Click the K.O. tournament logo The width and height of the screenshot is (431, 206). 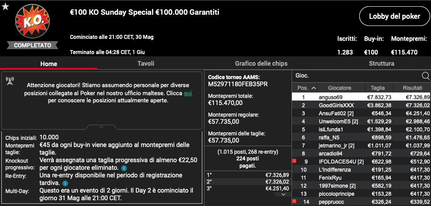[x=33, y=21]
